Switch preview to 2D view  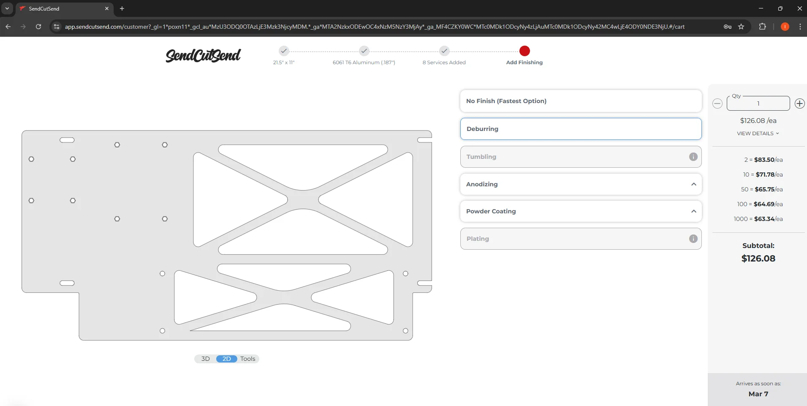click(227, 359)
